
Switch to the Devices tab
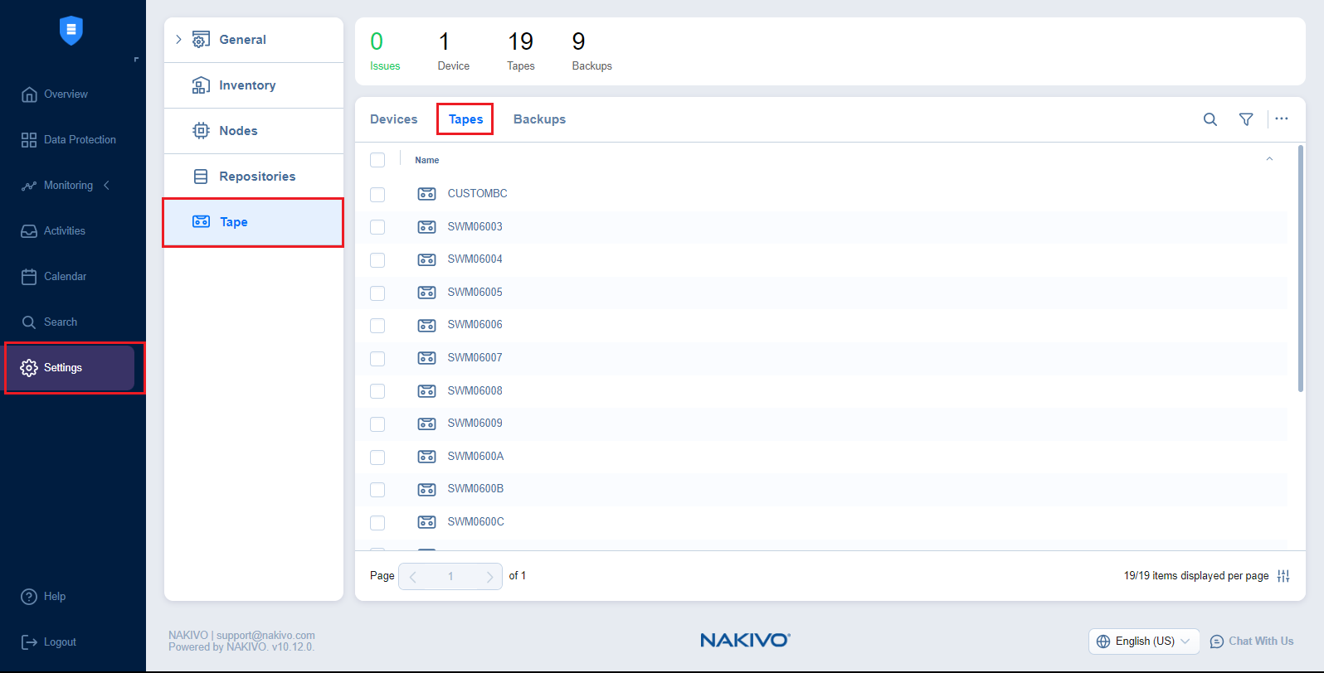(x=393, y=119)
